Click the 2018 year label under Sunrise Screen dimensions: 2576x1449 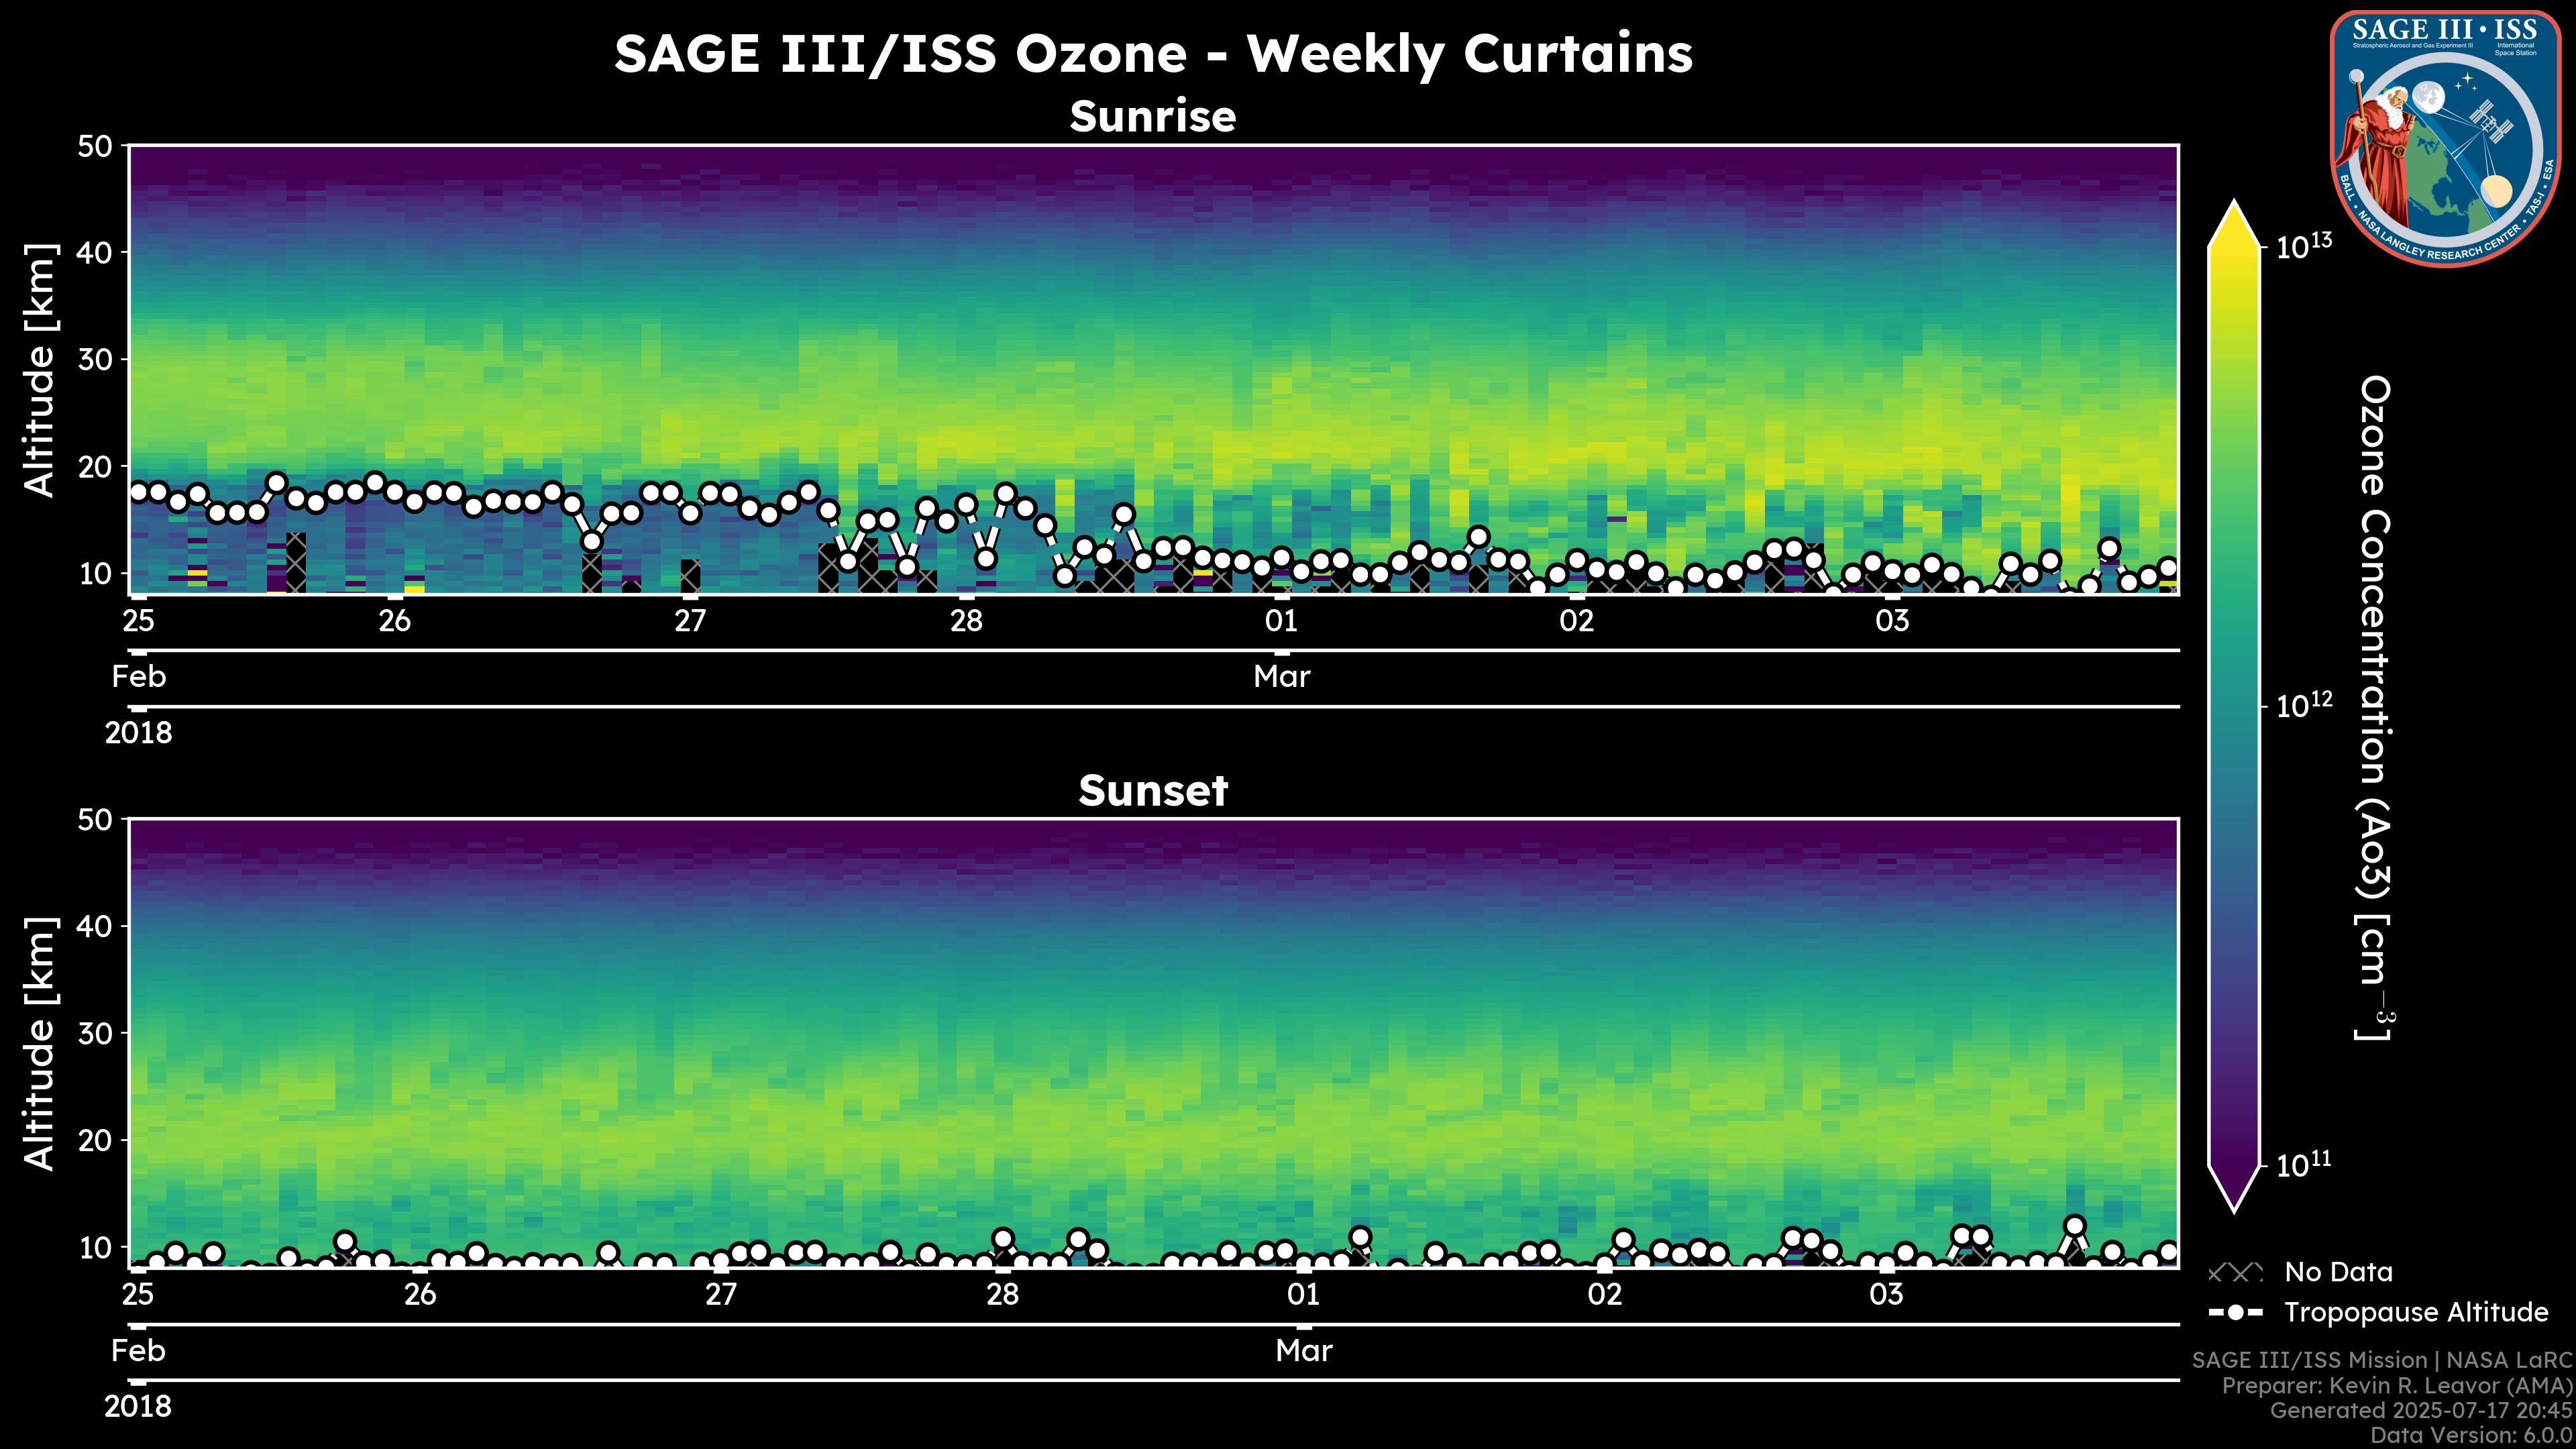(x=138, y=733)
